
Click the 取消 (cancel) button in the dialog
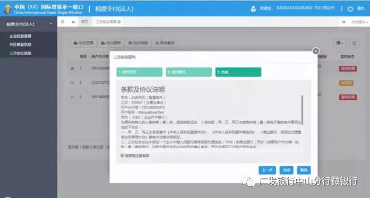click(x=304, y=170)
